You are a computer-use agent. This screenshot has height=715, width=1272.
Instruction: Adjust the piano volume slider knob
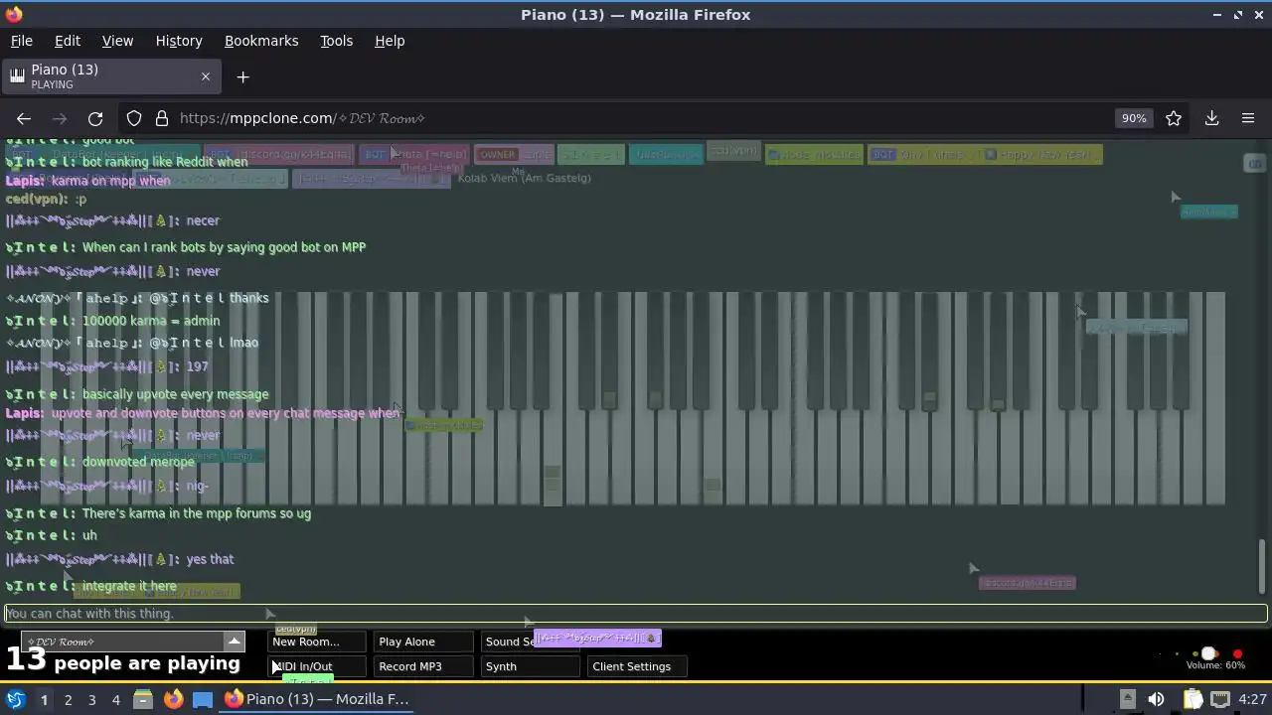pyautogui.click(x=1209, y=653)
